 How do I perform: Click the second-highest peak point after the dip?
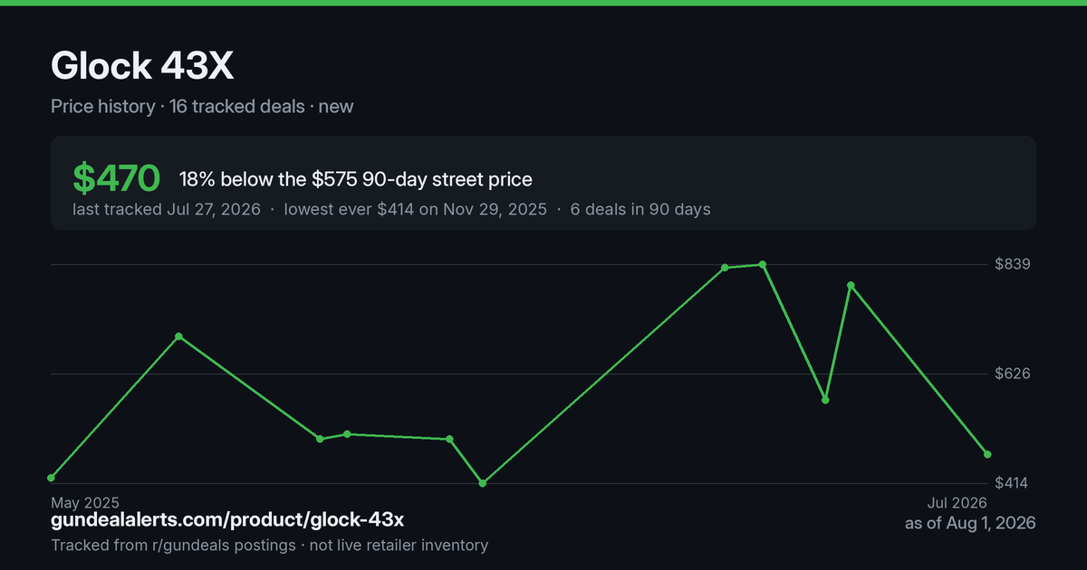[851, 285]
